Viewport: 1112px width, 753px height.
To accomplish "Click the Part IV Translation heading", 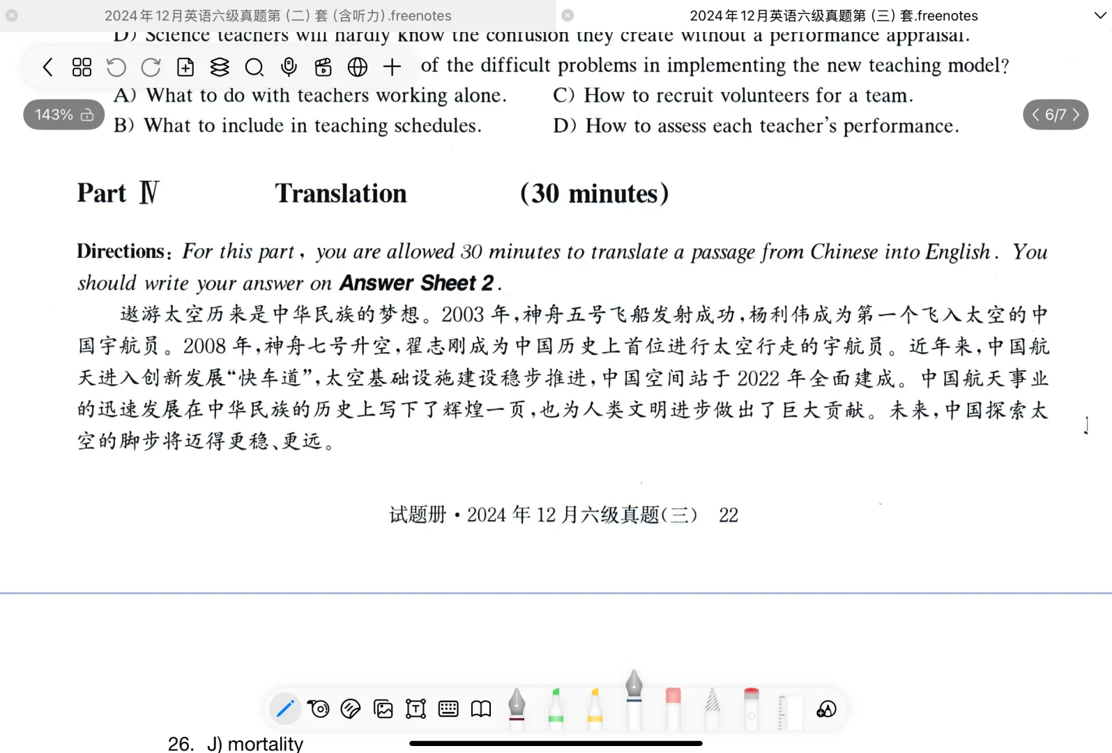I will (x=242, y=193).
